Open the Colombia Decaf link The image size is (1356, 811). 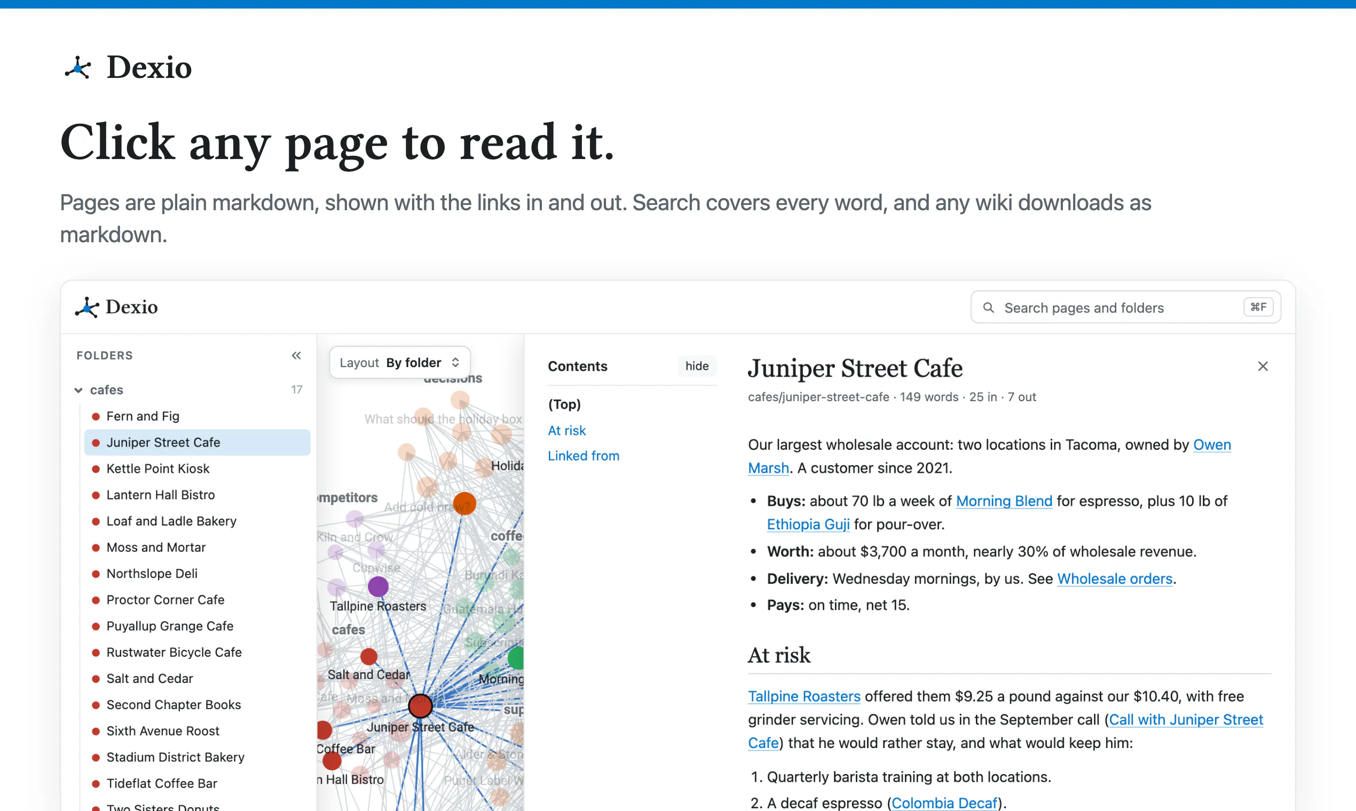944,803
